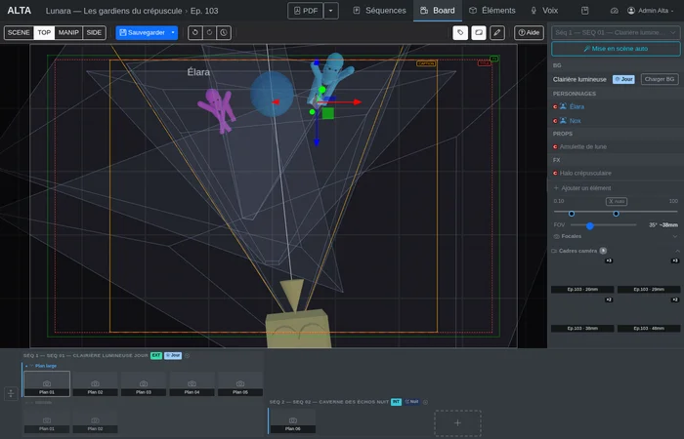Click the tag icon in the toolbar

click(460, 32)
